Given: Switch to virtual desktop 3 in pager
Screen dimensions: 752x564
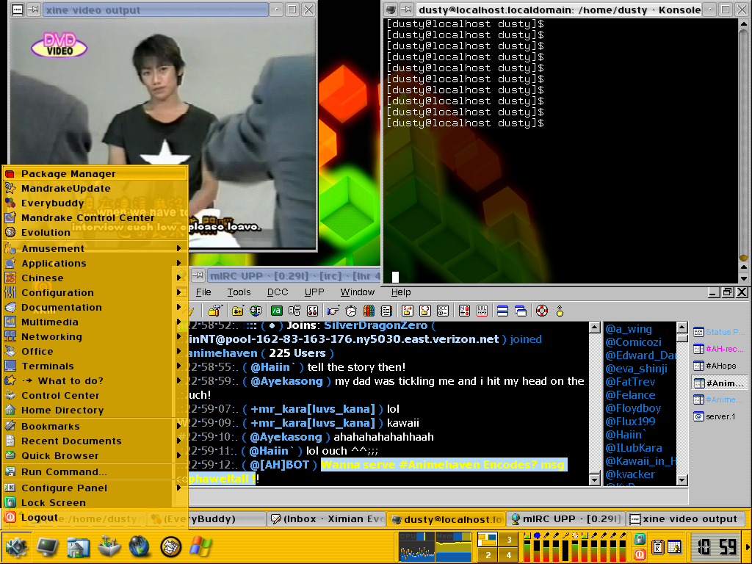Looking at the screenshot, I should pos(508,540).
